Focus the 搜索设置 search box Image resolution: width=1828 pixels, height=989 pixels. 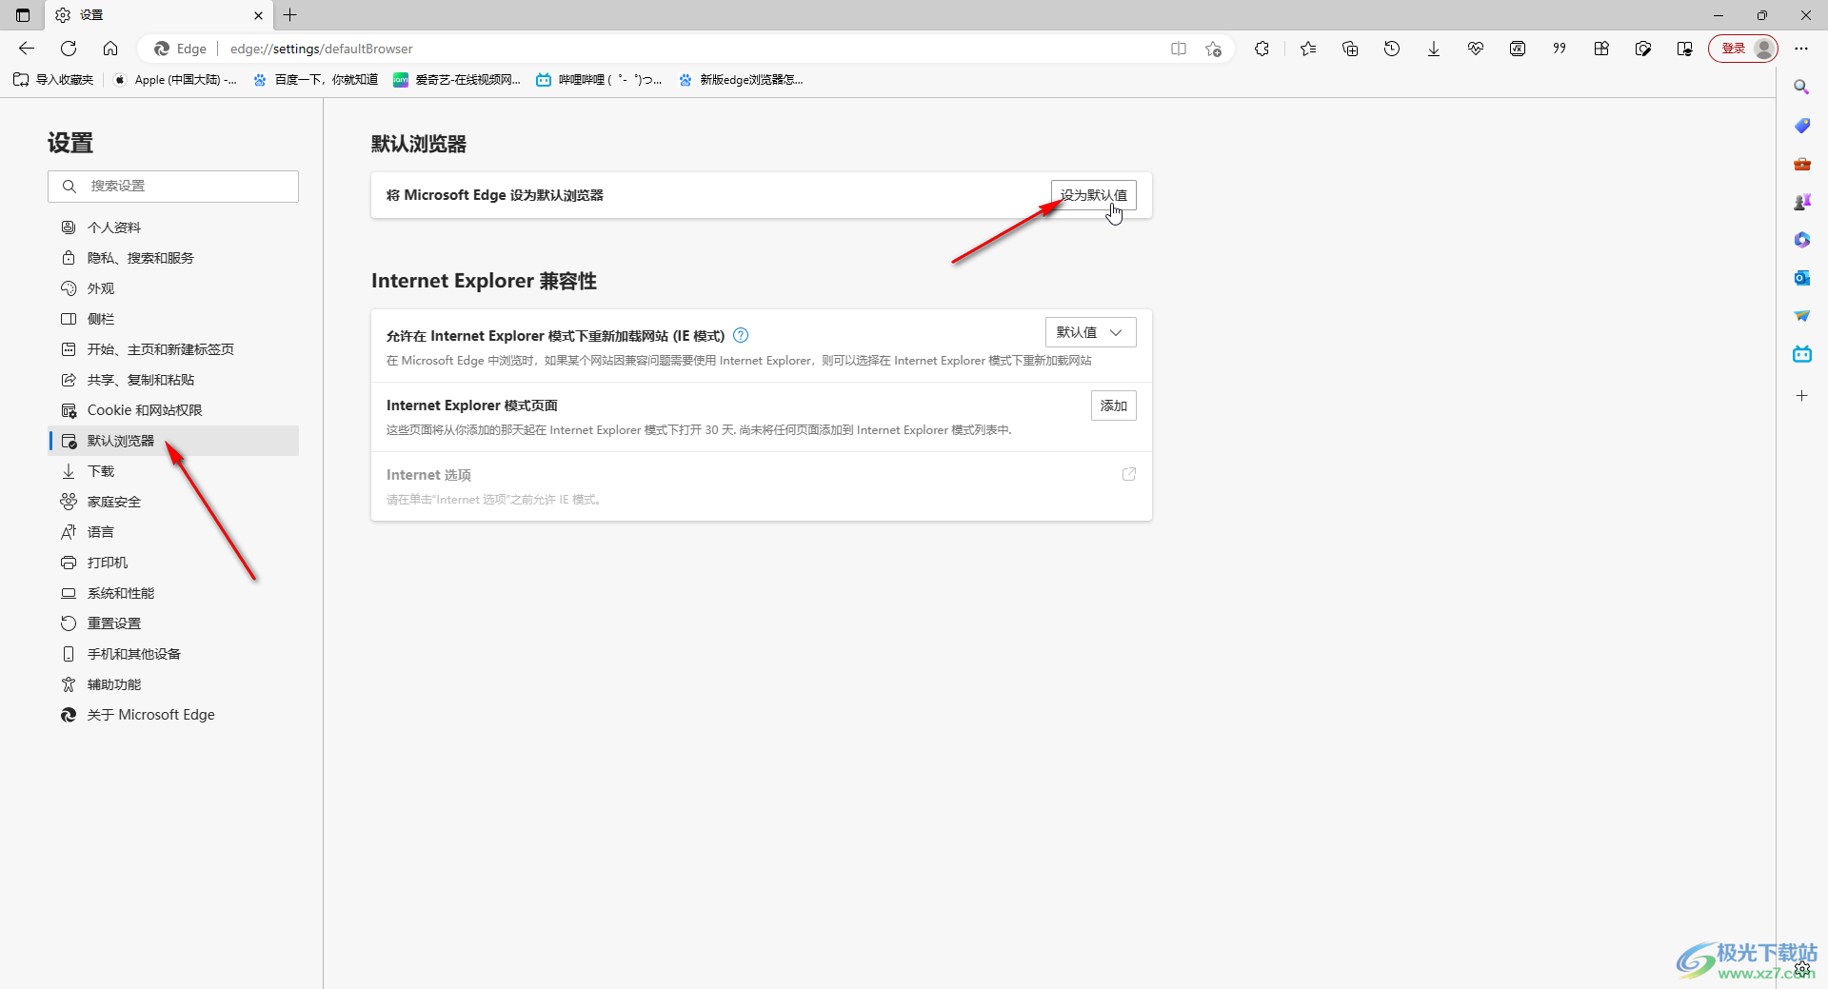pos(173,186)
